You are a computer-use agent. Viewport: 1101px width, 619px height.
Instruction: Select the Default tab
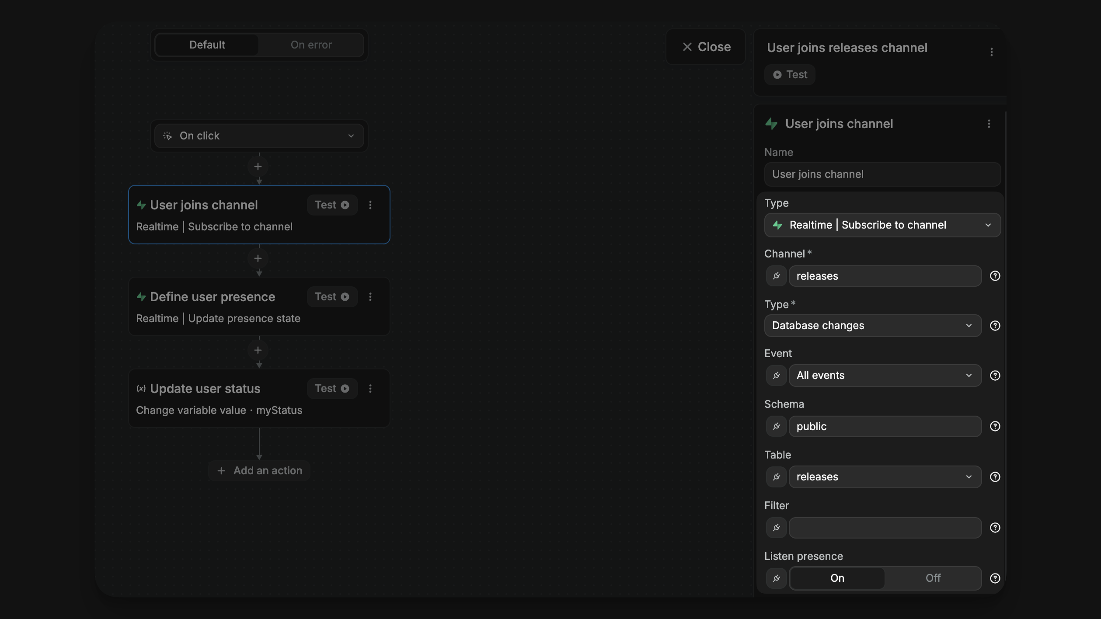(x=207, y=45)
